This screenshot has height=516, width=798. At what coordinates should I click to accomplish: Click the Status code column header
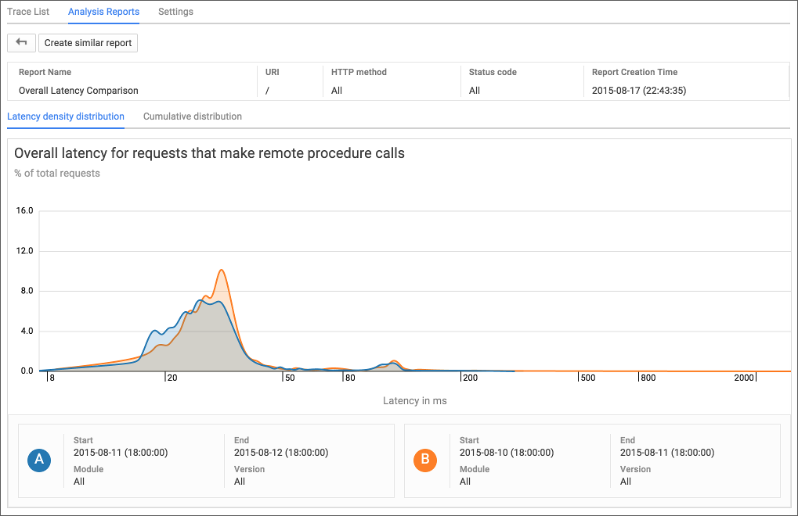493,72
